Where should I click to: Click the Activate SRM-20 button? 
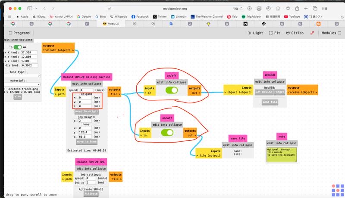click(91, 194)
